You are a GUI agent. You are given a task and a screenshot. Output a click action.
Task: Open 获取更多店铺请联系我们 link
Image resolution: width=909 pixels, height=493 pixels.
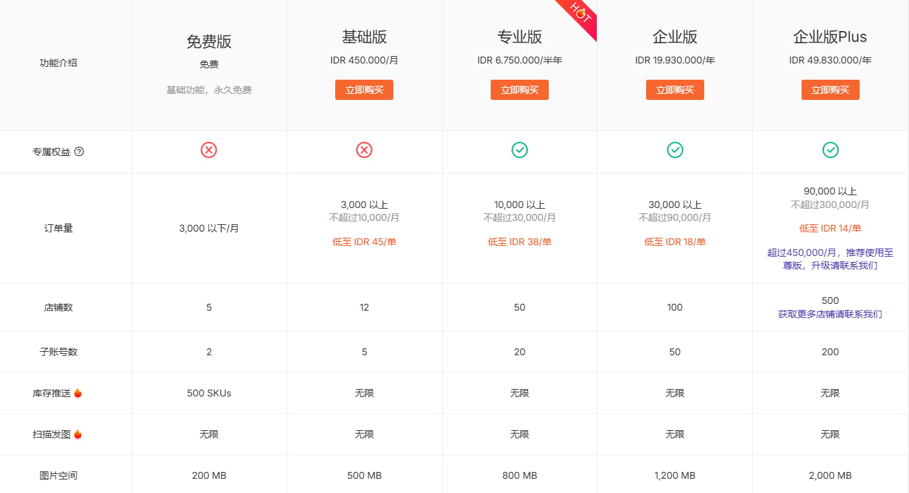tap(830, 314)
